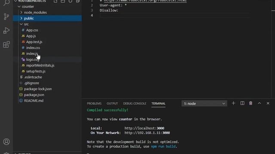This screenshot has width=275, height=154.
Task: Open the Extensions view
Action: pos(6,44)
